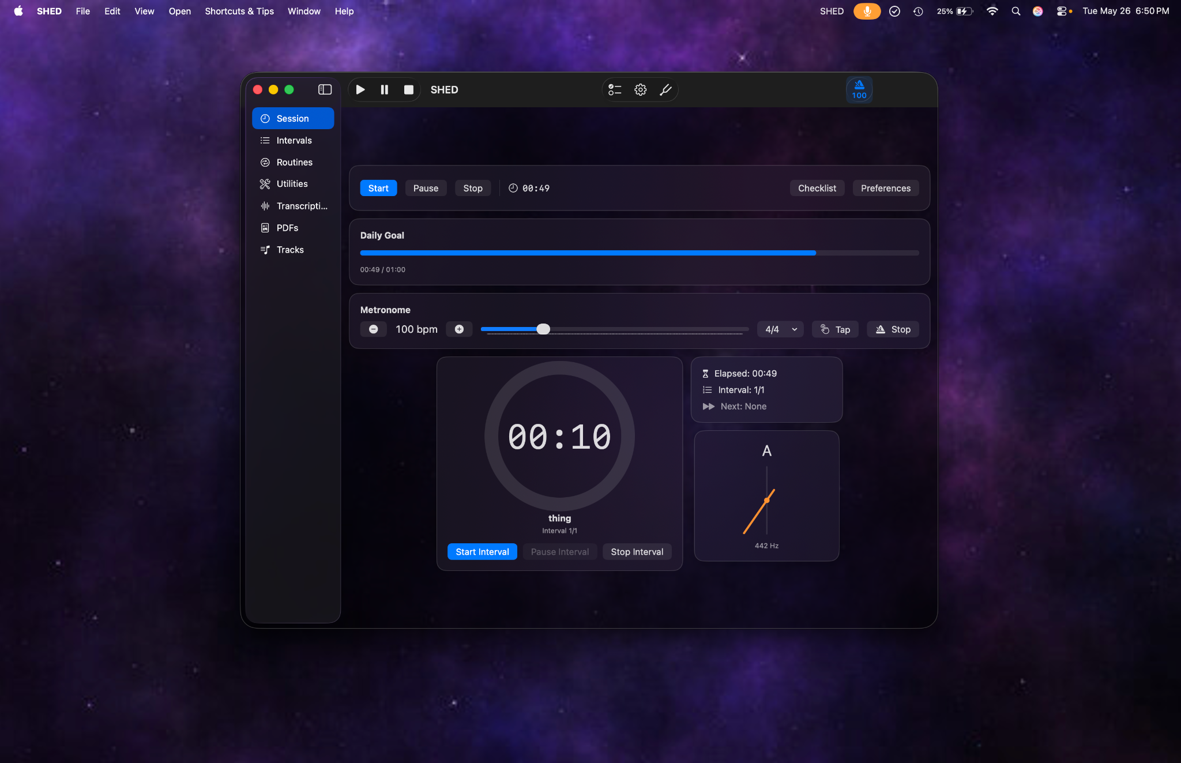Open Spotlight search icon
1181x763 pixels.
tap(1016, 11)
